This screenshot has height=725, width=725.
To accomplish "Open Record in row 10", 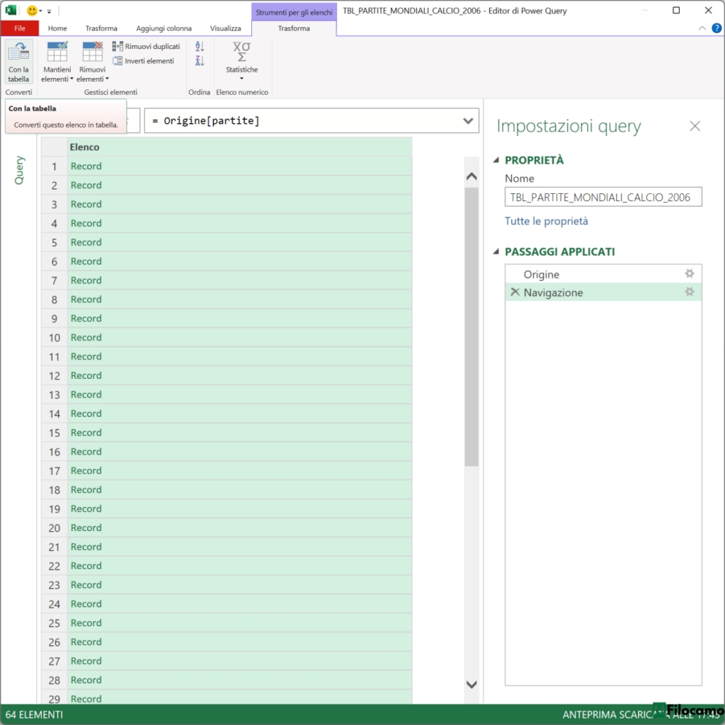I will tap(86, 338).
